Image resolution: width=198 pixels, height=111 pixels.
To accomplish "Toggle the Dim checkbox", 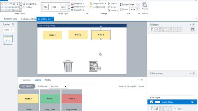I will pyautogui.click(x=175, y=109).
